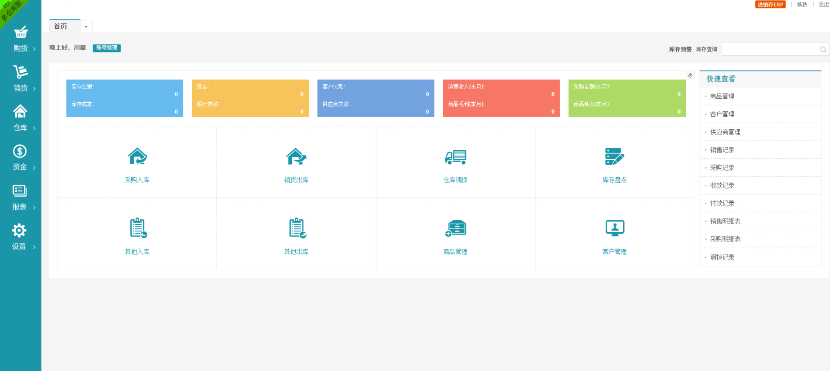
Task: Open 客户管理 customer management monitor icon
Action: tap(615, 228)
